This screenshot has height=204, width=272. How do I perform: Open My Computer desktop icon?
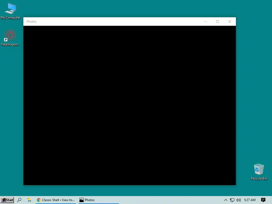10,11
